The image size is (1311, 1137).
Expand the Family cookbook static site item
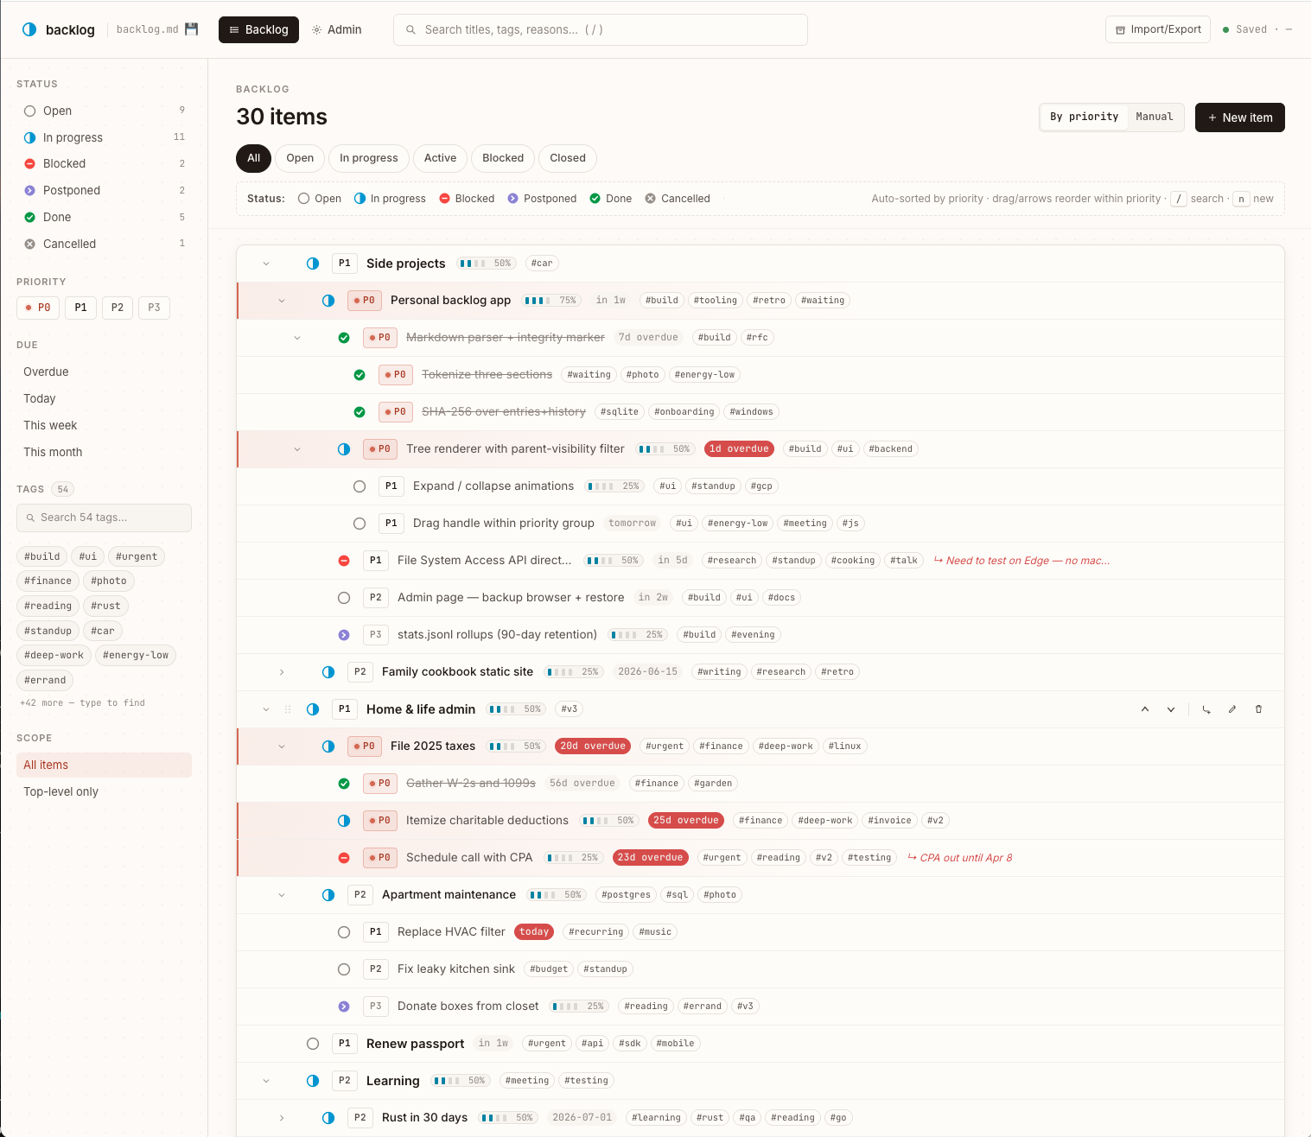pos(282,672)
